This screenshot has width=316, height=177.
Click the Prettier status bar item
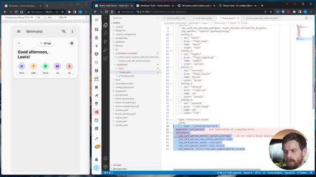(302, 173)
